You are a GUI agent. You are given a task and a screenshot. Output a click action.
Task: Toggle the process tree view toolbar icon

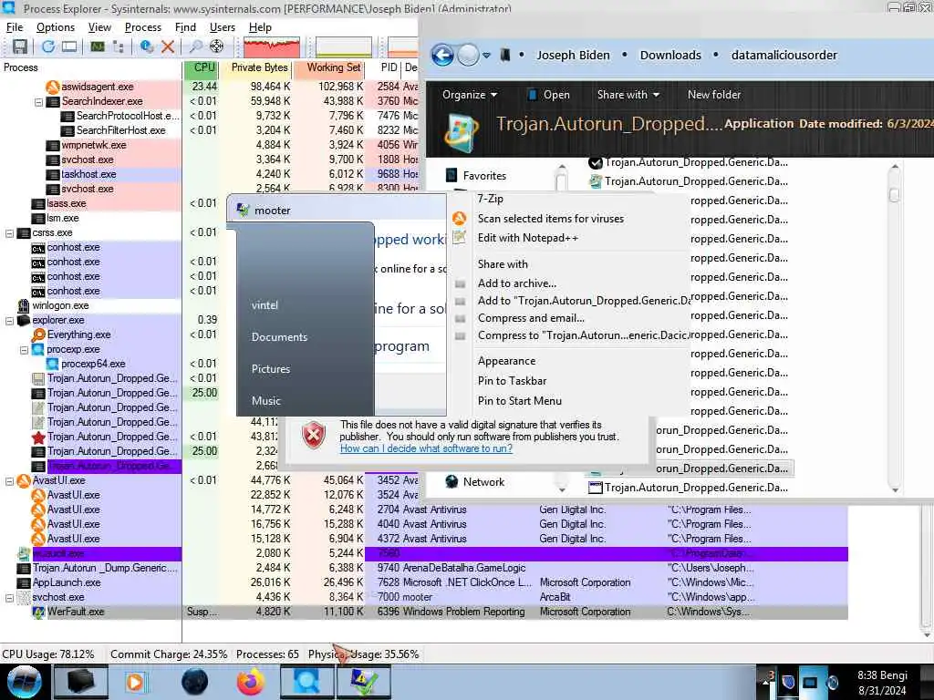coord(119,46)
